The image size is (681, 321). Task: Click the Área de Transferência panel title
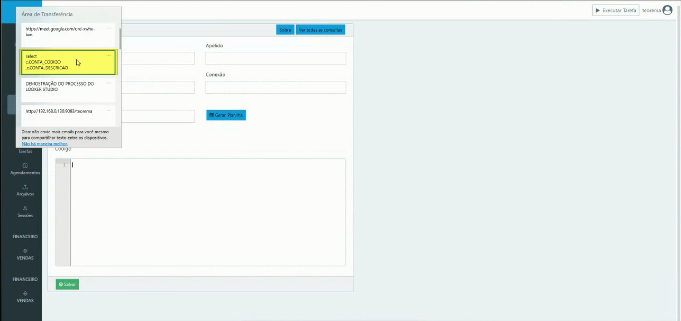point(47,14)
